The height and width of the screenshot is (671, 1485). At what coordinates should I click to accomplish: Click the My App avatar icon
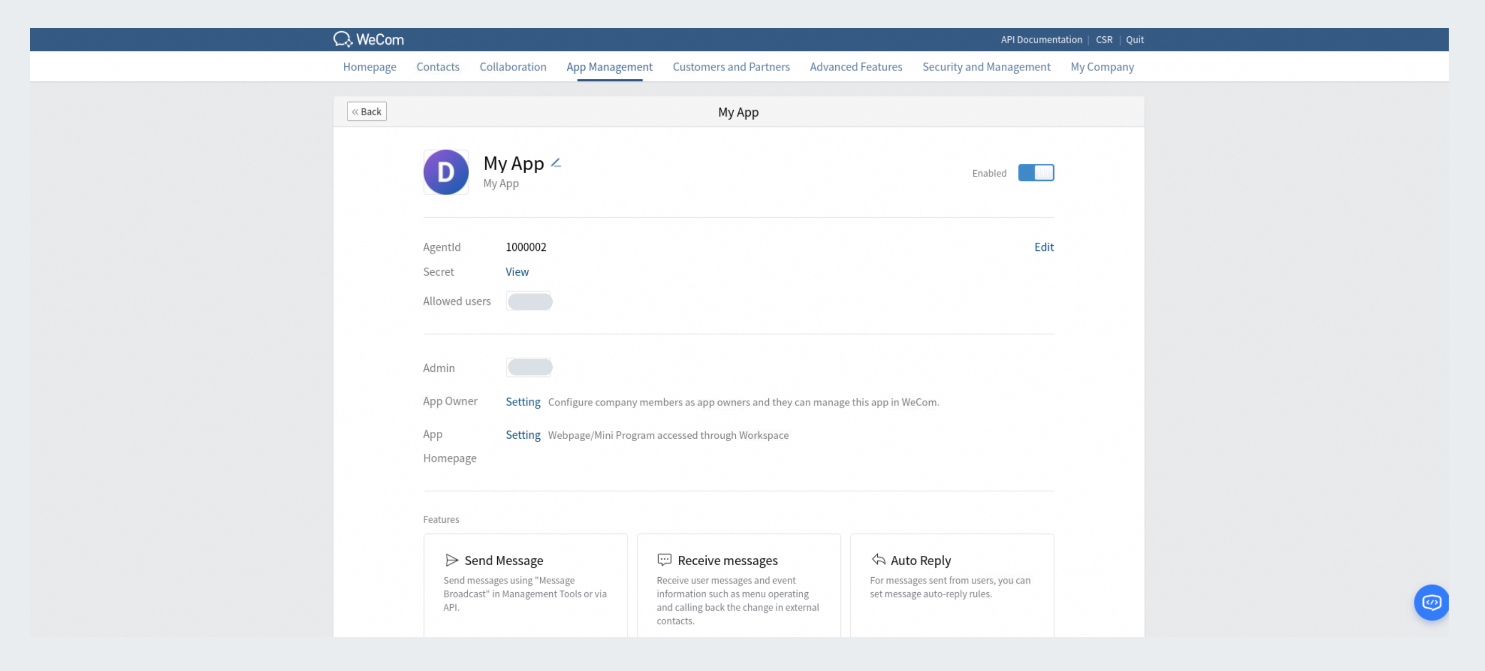point(445,172)
